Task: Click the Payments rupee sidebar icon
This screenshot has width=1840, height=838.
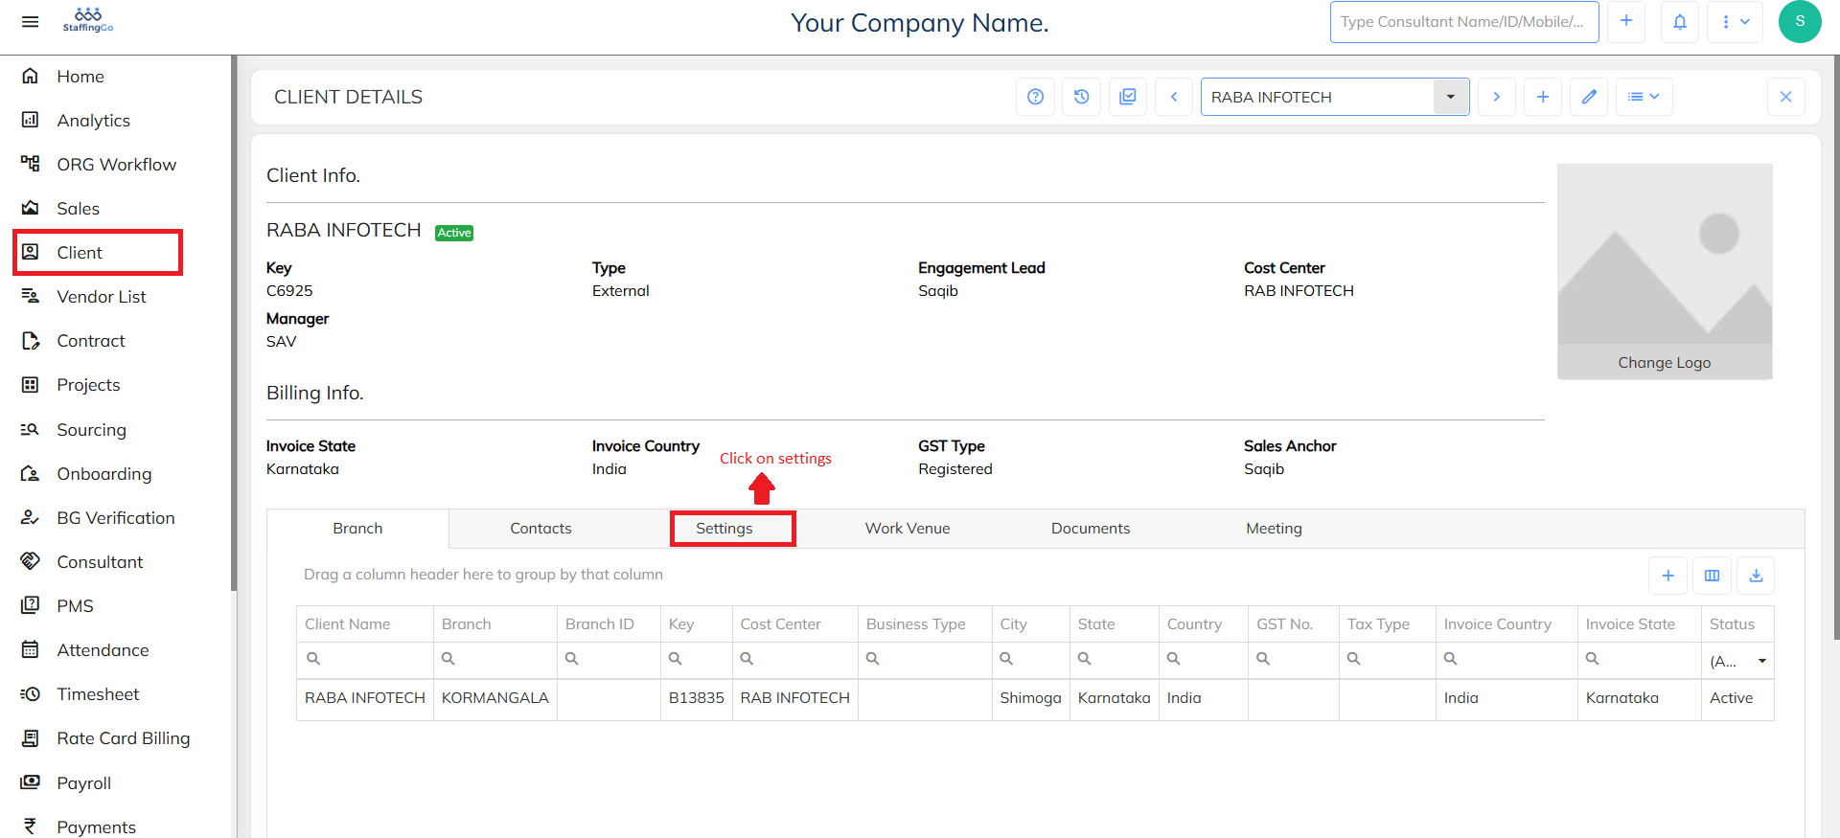Action: click(31, 827)
